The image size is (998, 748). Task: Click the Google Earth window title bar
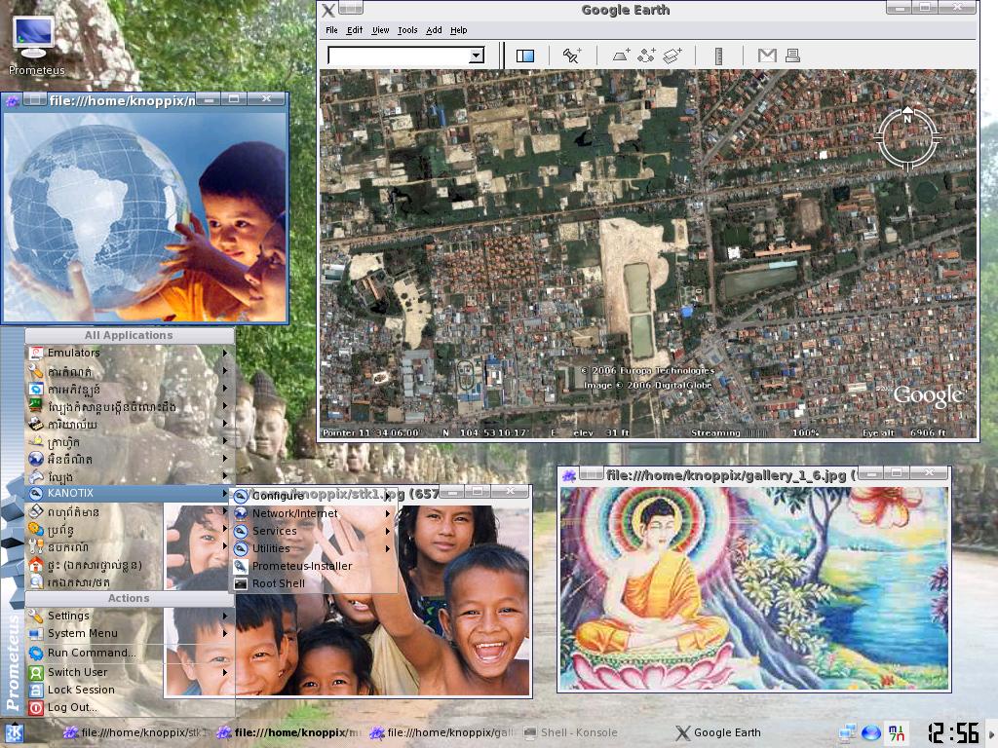[625, 10]
